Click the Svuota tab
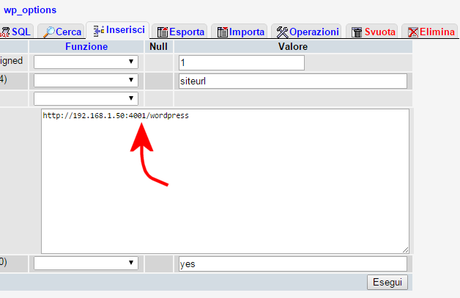 click(371, 32)
